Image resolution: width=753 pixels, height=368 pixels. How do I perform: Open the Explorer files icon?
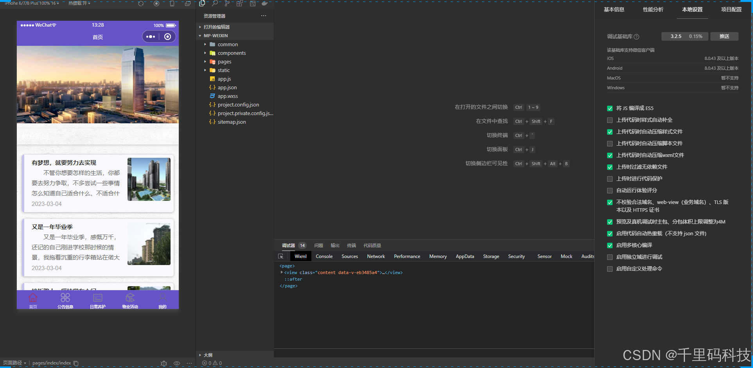coord(202,4)
